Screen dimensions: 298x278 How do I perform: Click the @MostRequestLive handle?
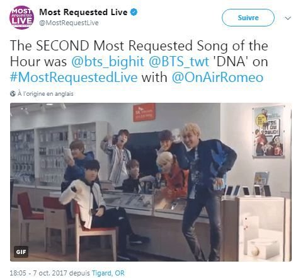69,23
